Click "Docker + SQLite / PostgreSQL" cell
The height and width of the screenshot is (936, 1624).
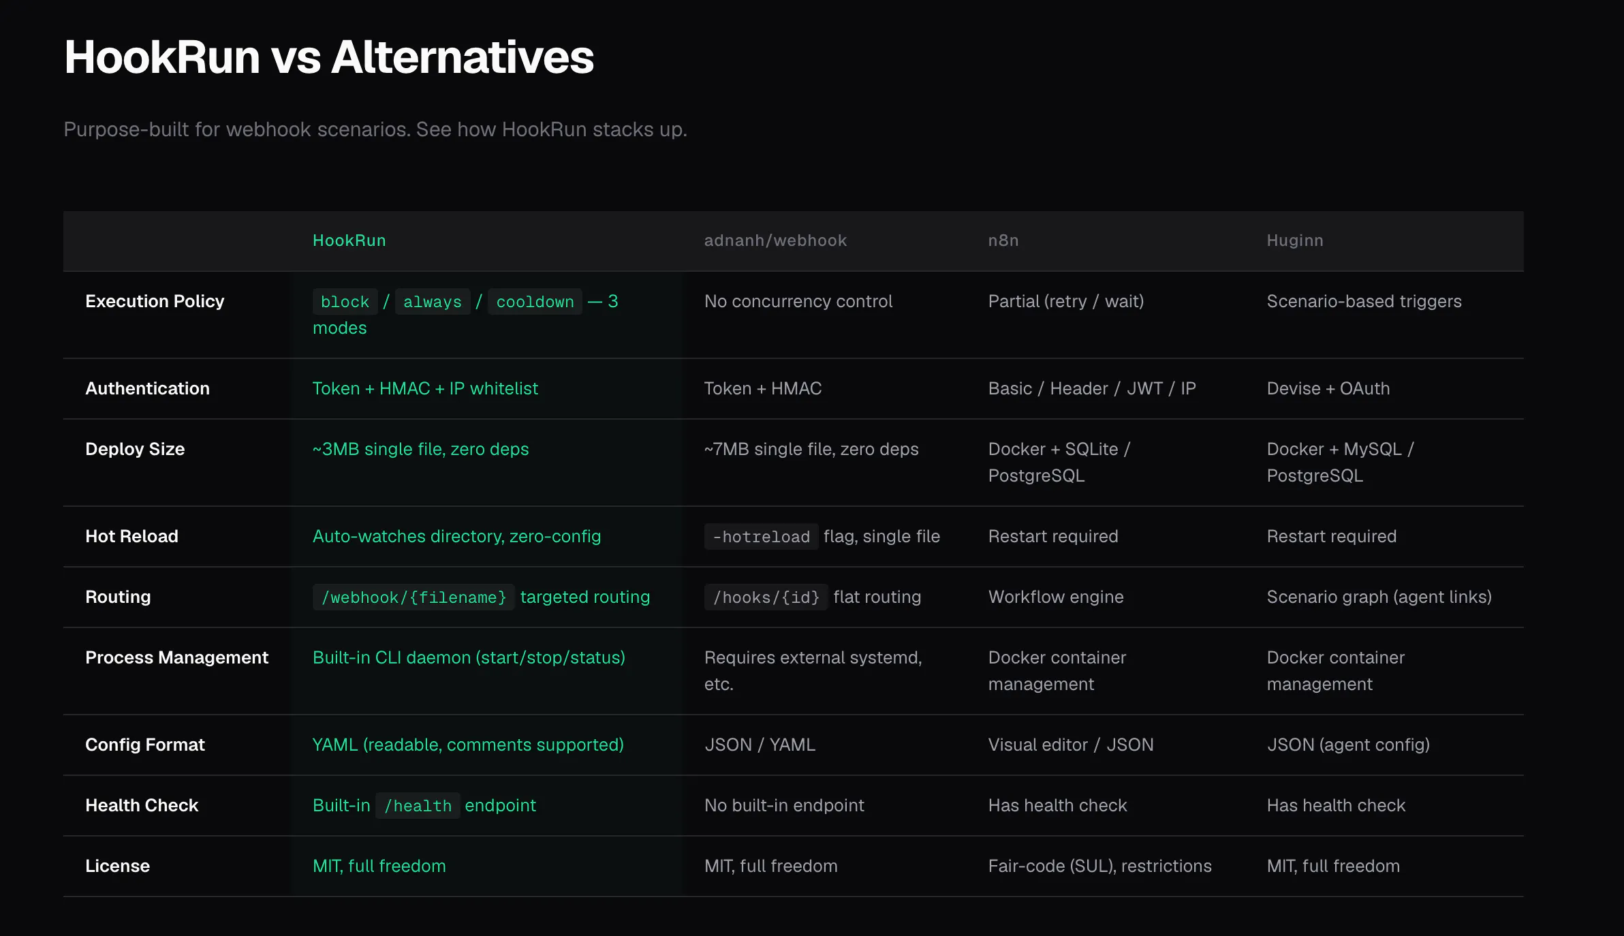[x=1059, y=462]
